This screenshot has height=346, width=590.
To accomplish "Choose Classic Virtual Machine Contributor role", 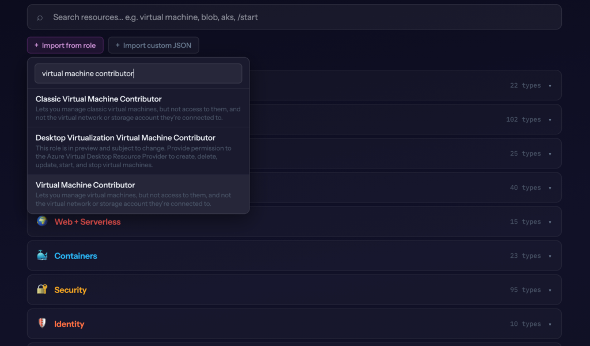I will [x=138, y=108].
